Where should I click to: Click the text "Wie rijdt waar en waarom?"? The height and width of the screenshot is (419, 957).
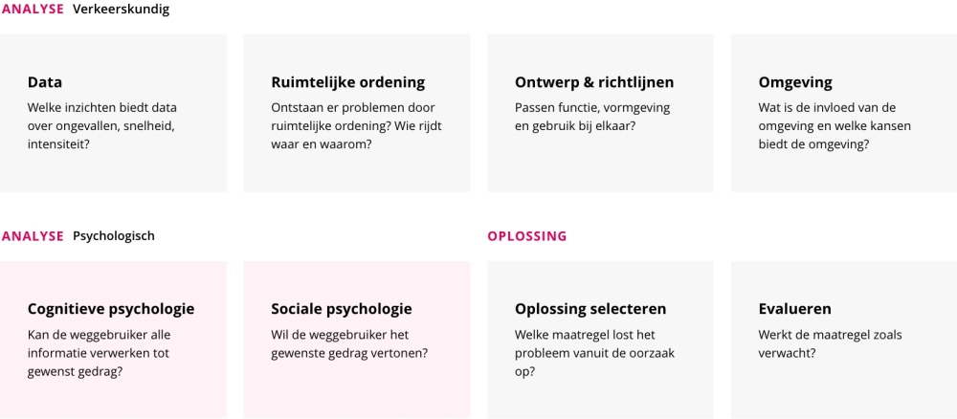(x=356, y=135)
